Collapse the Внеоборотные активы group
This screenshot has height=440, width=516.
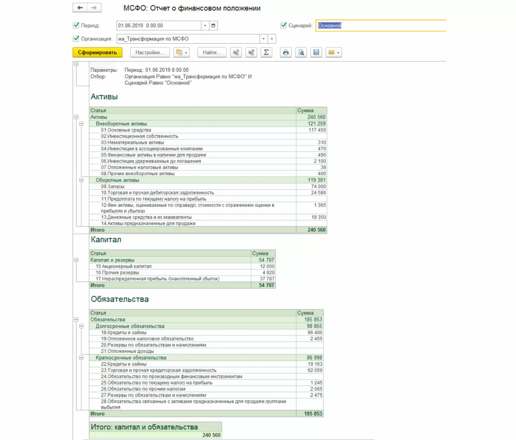tap(81, 123)
